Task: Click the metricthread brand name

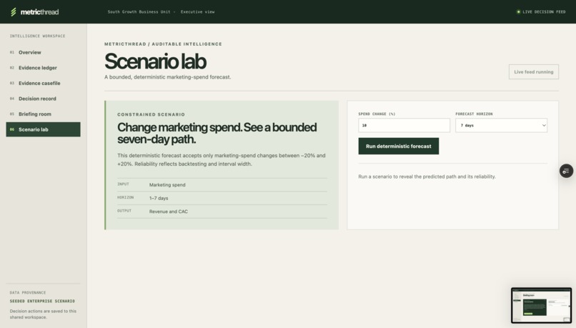Action: pyautogui.click(x=40, y=12)
